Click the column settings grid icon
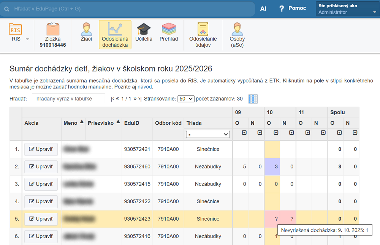This screenshot has height=245, width=380. click(253, 99)
